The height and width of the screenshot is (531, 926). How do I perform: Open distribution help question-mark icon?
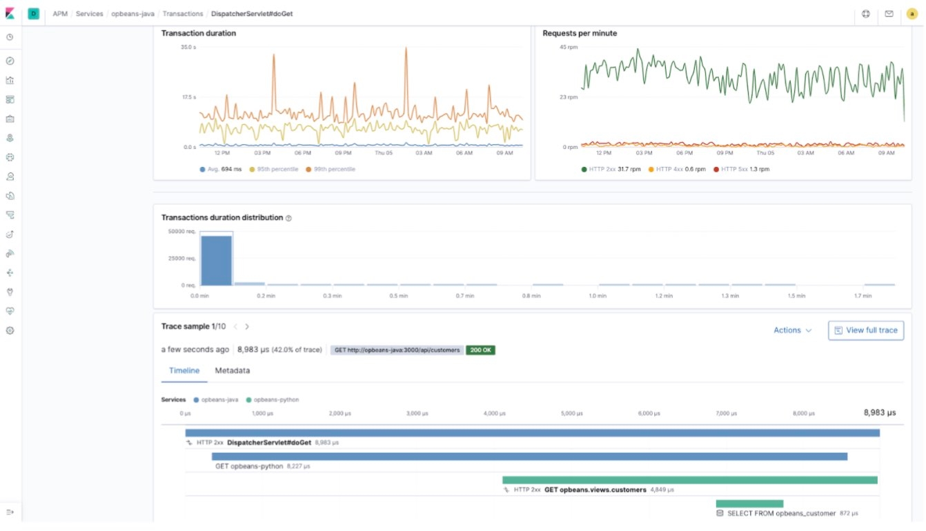[288, 218]
